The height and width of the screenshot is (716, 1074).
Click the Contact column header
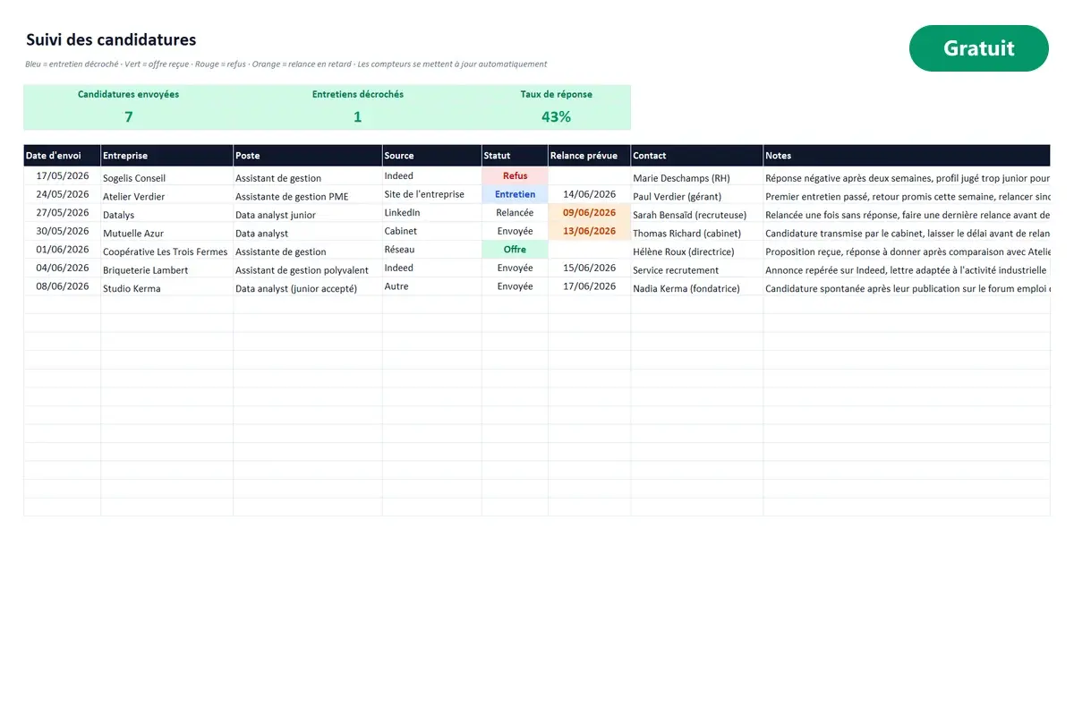tap(697, 156)
